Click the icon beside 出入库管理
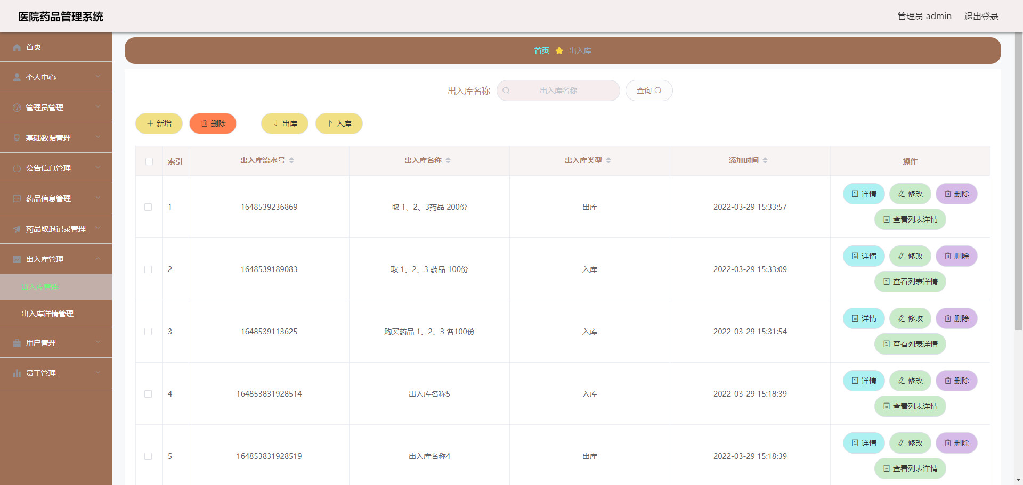The image size is (1023, 485). [x=17, y=260]
